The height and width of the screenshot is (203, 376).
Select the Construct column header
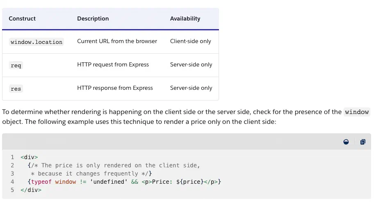click(22, 18)
